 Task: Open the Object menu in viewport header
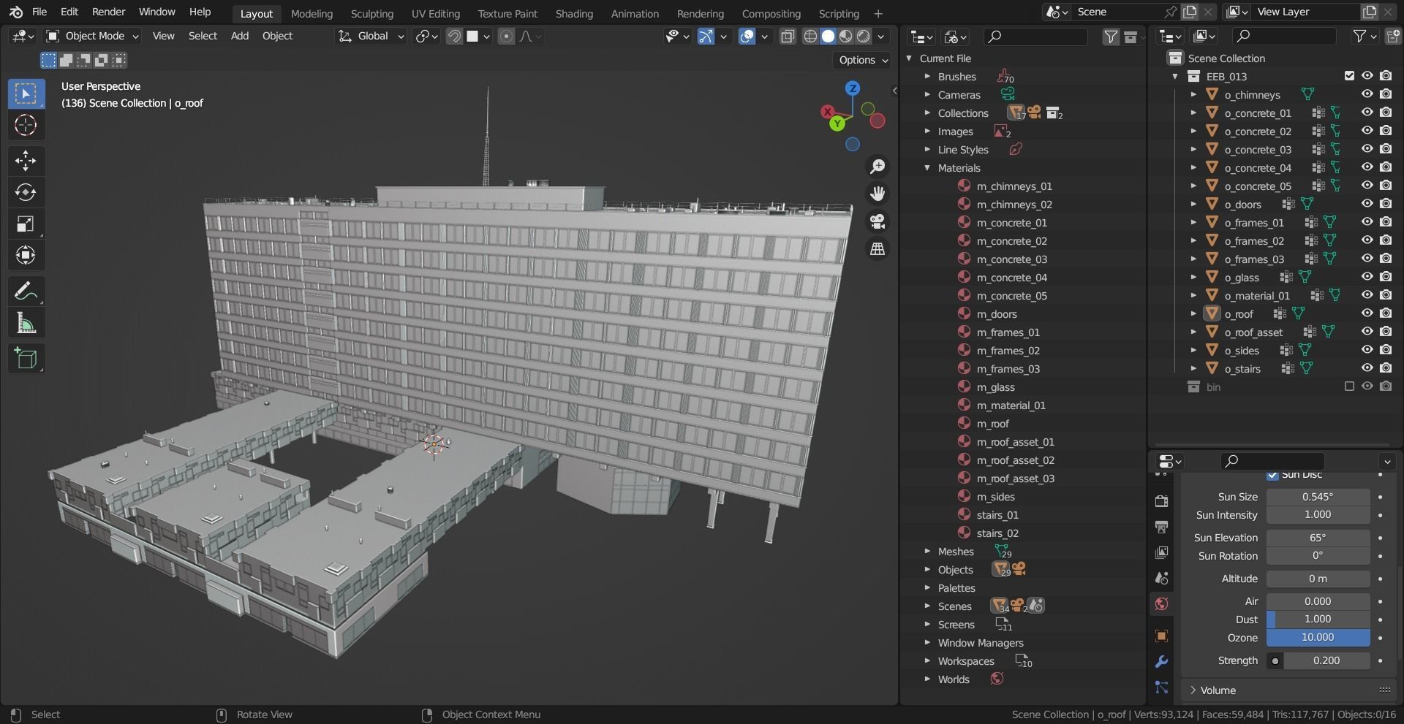(x=277, y=36)
